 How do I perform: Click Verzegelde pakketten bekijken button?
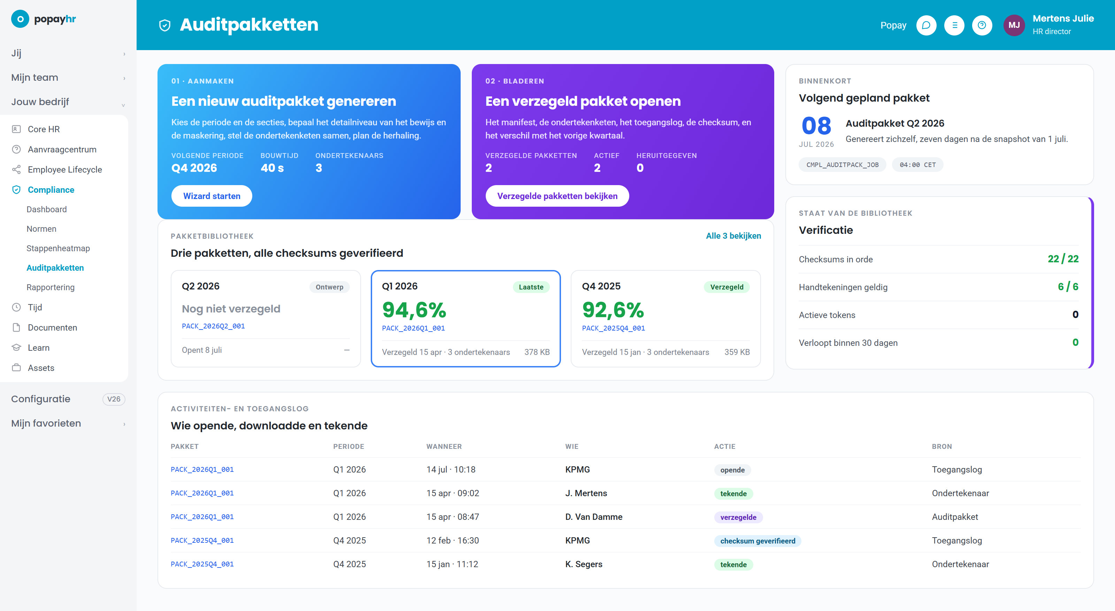tap(557, 196)
